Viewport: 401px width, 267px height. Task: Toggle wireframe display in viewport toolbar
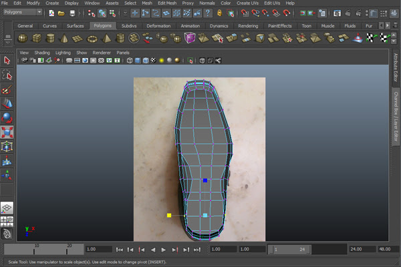point(130,61)
